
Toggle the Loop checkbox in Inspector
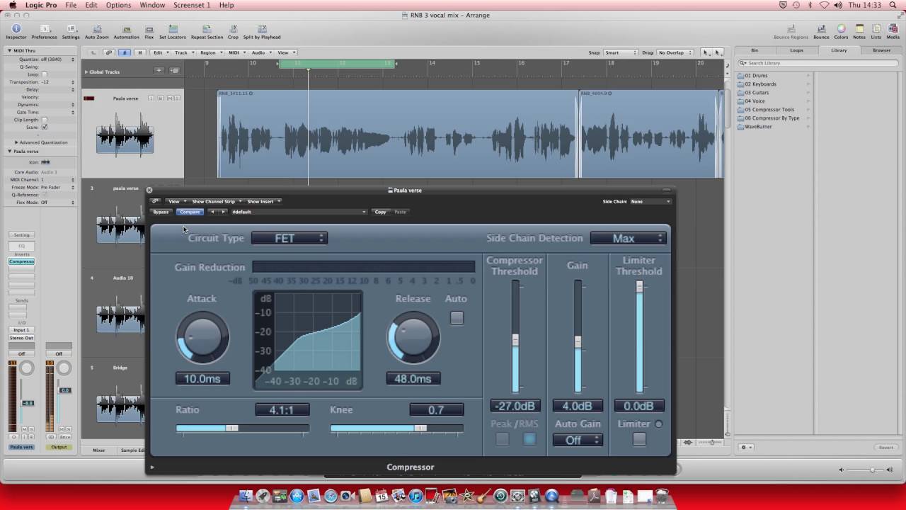pyautogui.click(x=45, y=74)
